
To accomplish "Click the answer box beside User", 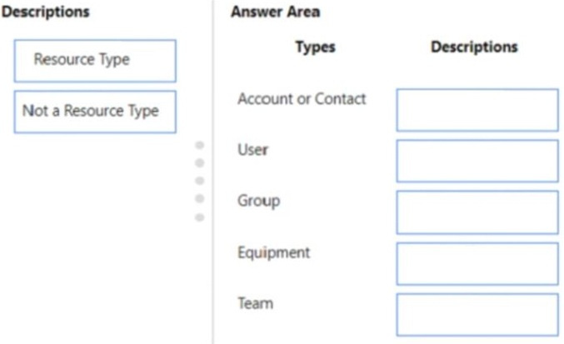I will tap(477, 161).
